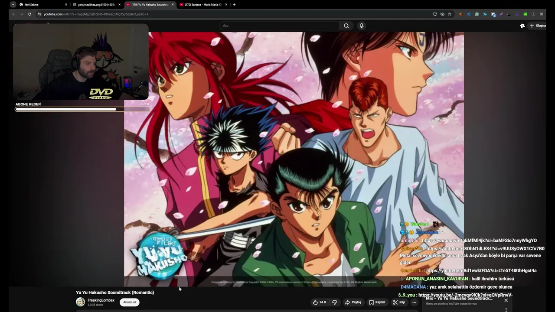The width and height of the screenshot is (555, 312).
Task: Close the Santana - Maria Maria tab
Action: point(226,4)
